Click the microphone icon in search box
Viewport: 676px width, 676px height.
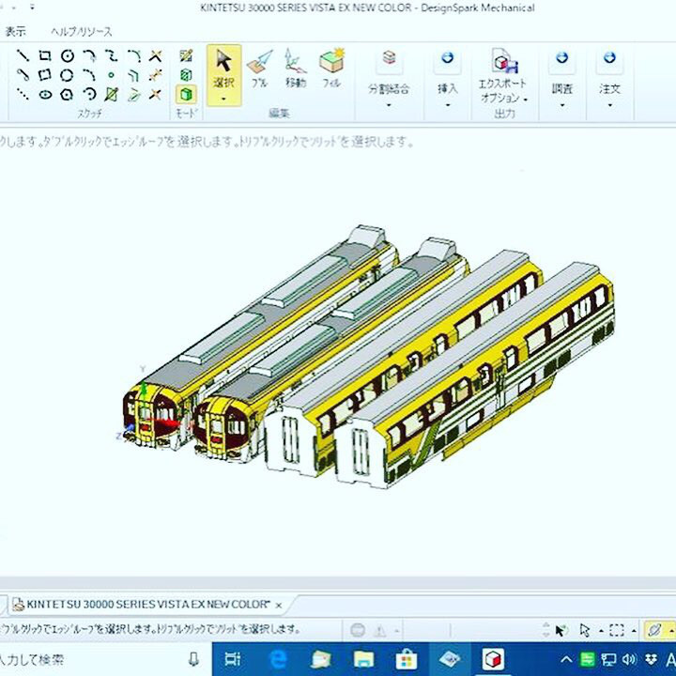pos(193,659)
